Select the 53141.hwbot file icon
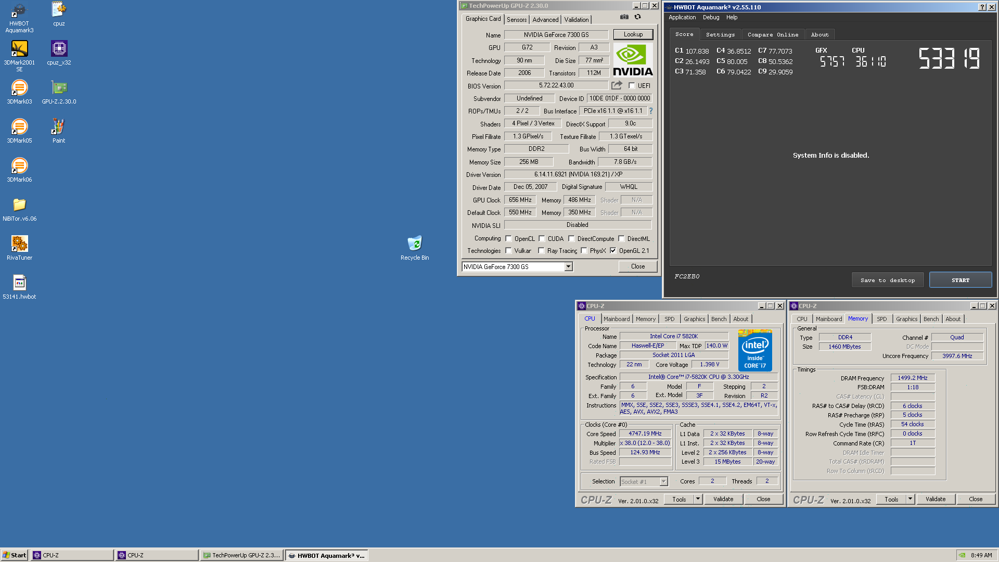Image resolution: width=999 pixels, height=562 pixels. (19, 287)
